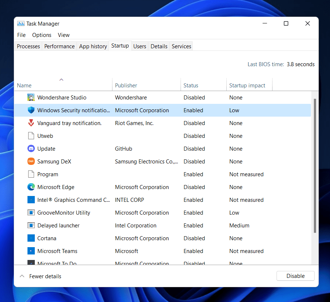This screenshot has width=330, height=302.
Task: Collapse view using Fewer details chevron
Action: tap(22, 276)
